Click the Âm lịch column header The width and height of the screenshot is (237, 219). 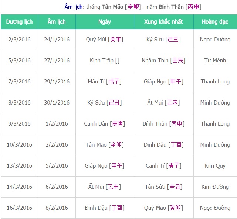(57, 22)
